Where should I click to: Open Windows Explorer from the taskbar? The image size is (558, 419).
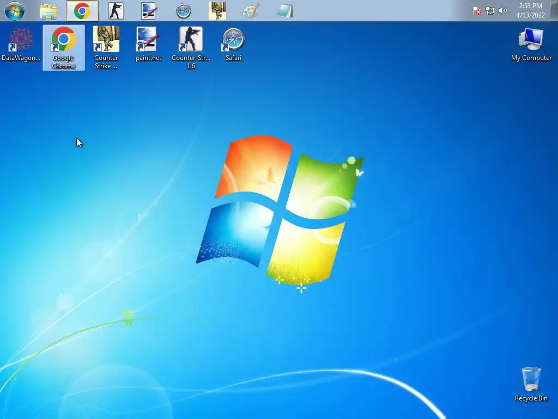click(x=48, y=11)
